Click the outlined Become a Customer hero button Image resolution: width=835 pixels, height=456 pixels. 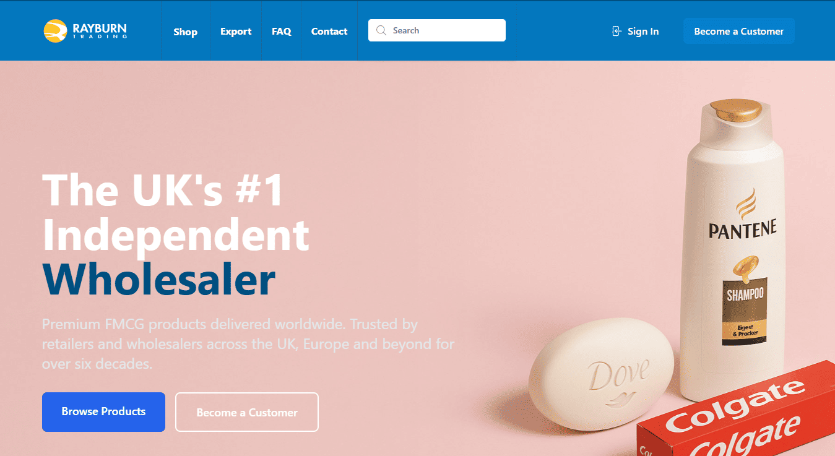(x=247, y=412)
